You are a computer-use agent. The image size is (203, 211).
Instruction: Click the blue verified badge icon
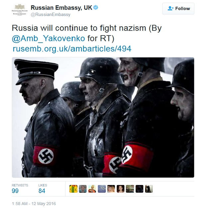96,8
